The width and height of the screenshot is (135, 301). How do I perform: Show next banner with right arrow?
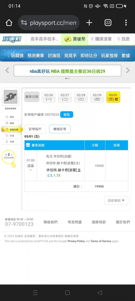[x=128, y=70]
